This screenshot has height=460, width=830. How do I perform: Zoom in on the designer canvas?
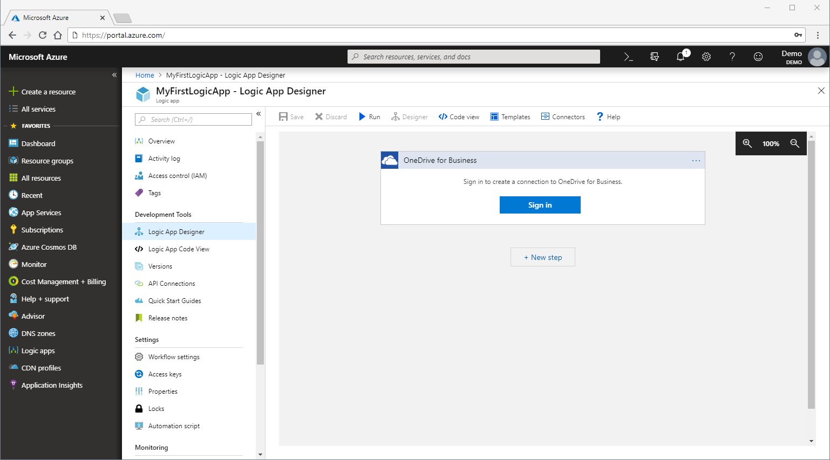coord(747,143)
